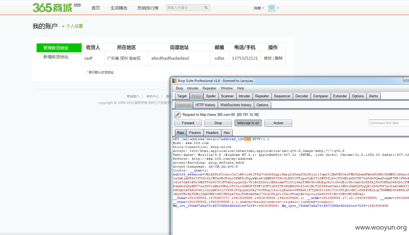409x235 pixels.
Task: Click the Referer header line in request
Action: pos(212,159)
